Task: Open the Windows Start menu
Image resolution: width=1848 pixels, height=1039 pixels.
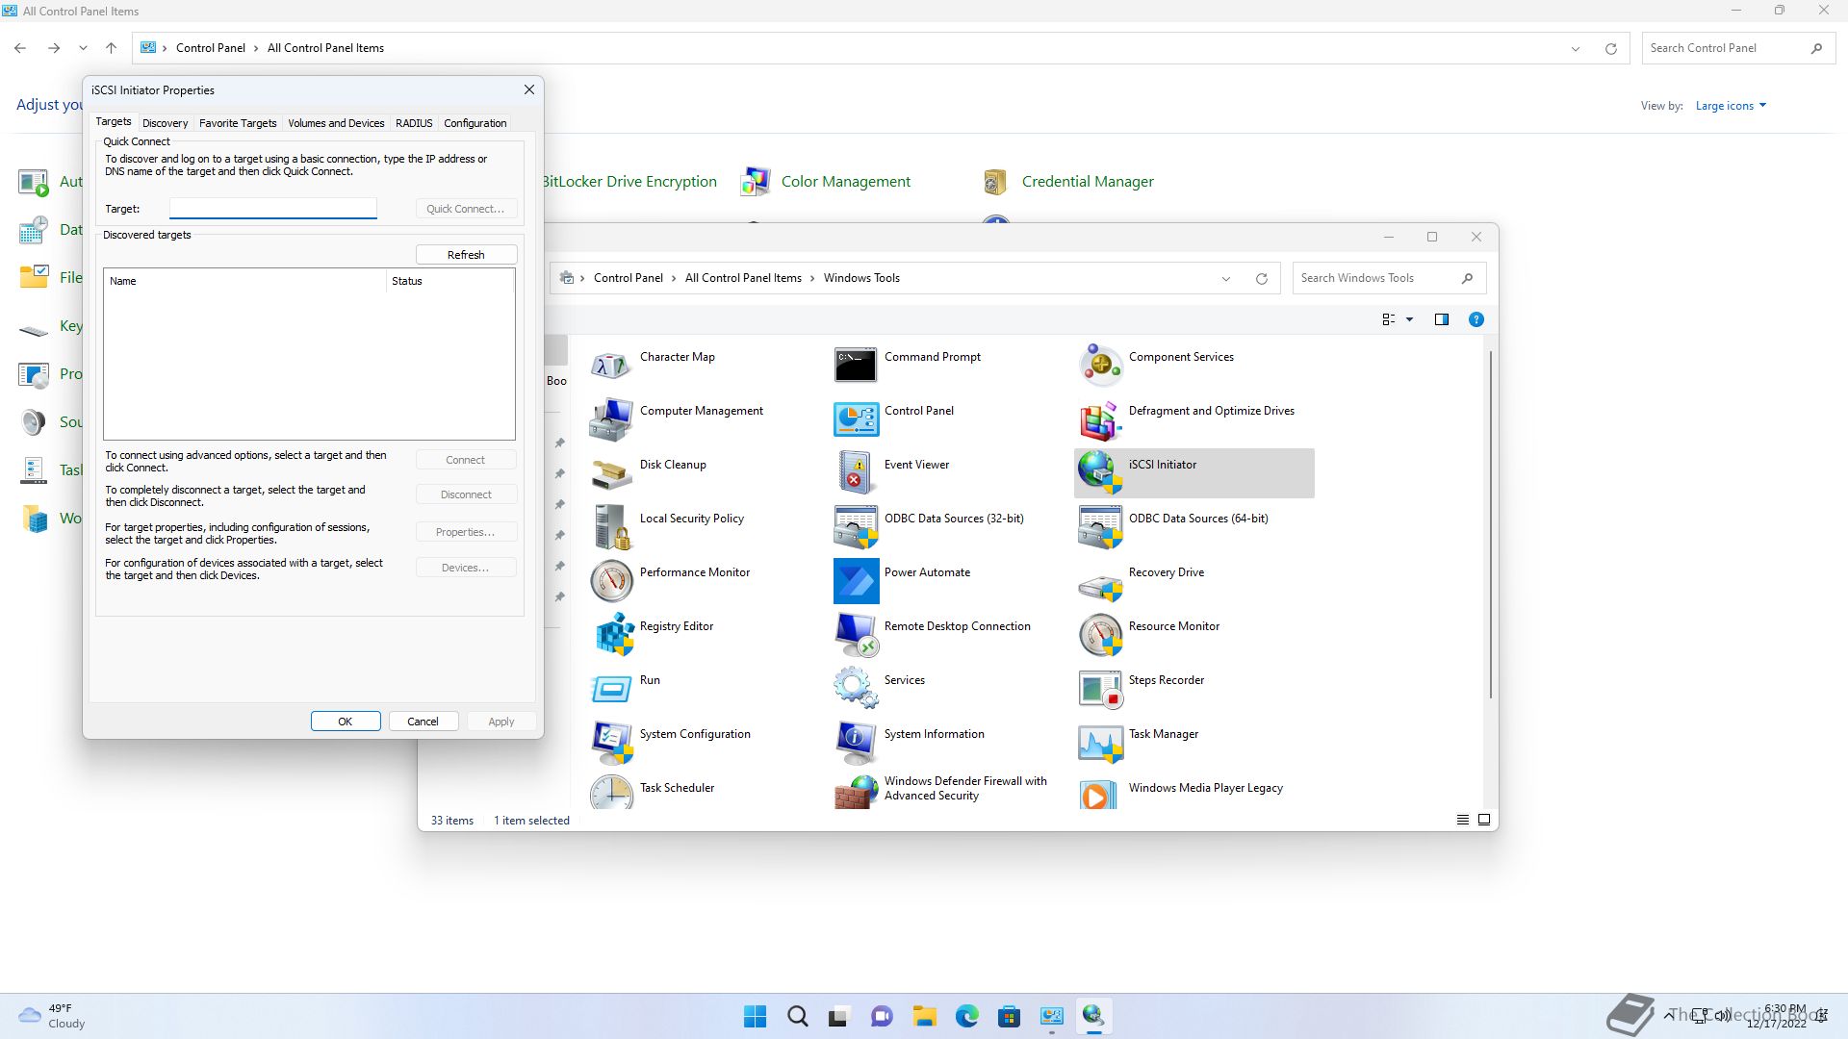Action: [x=756, y=1016]
